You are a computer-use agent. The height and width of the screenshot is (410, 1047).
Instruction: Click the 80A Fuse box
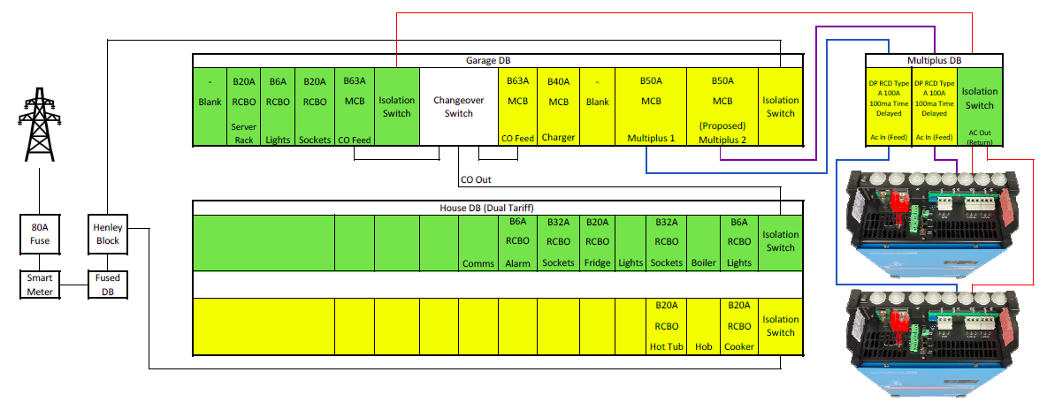pos(39,232)
